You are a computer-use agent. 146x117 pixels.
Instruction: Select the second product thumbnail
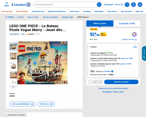click(13, 56)
